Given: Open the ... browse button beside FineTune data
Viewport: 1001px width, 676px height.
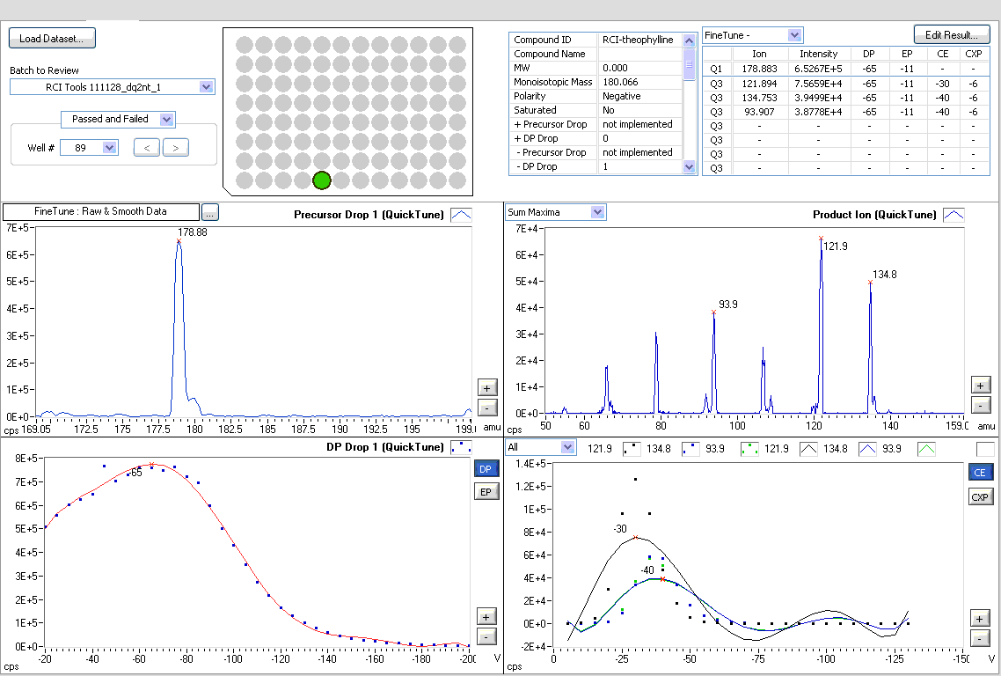Looking at the screenshot, I should point(209,212).
